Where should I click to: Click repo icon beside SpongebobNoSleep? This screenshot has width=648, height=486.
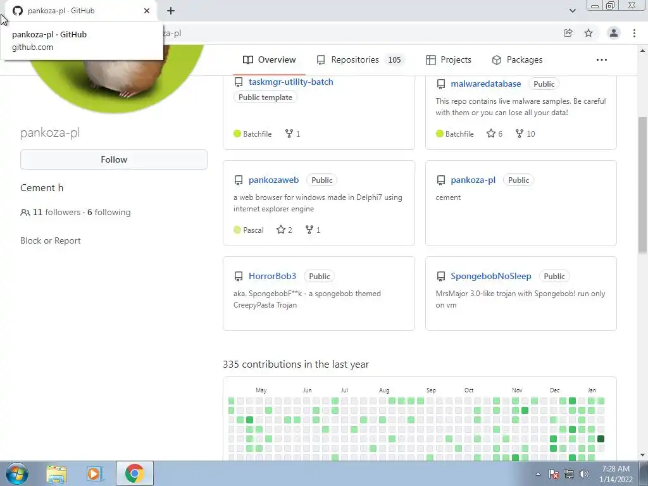(441, 276)
